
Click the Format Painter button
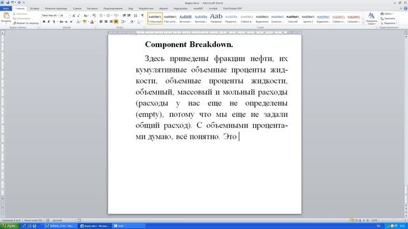point(26,23)
